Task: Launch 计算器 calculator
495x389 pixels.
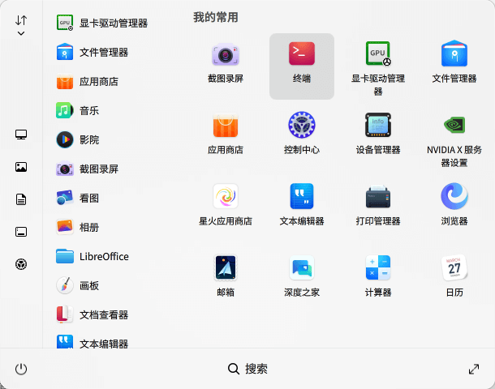Action: pos(378,276)
